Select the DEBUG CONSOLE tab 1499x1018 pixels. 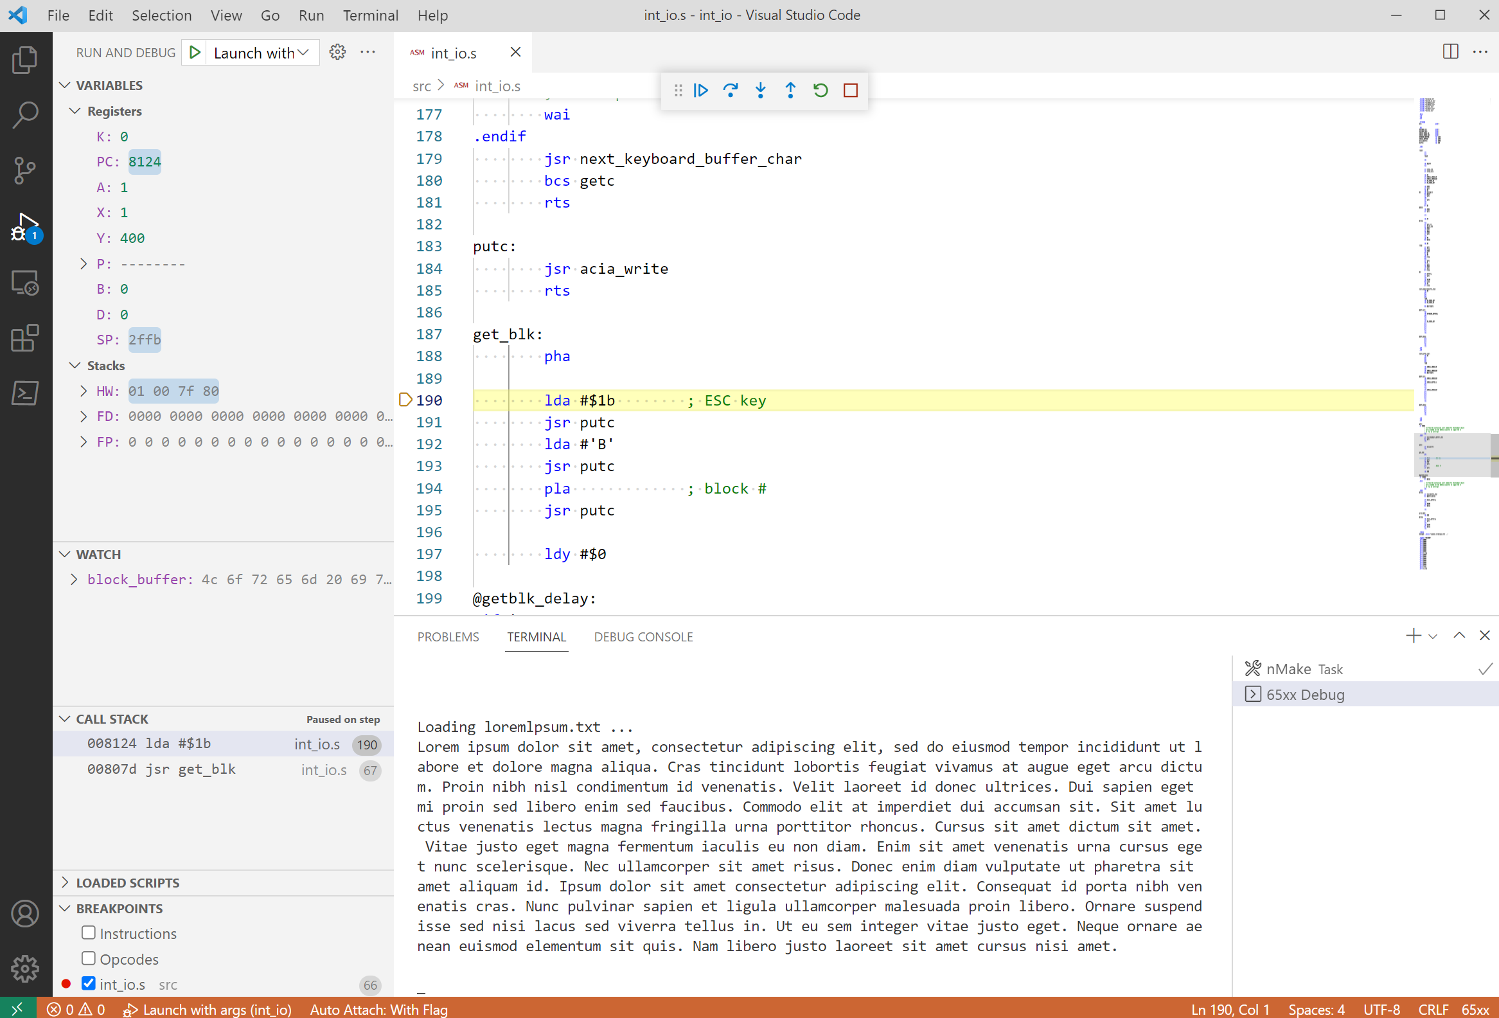(x=643, y=636)
